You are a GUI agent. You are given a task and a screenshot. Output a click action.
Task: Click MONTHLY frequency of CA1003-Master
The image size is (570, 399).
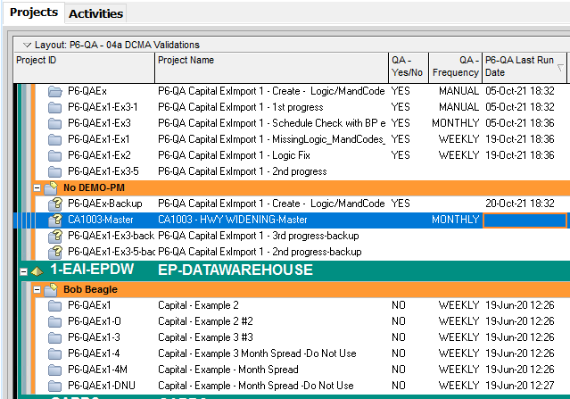[x=455, y=220]
